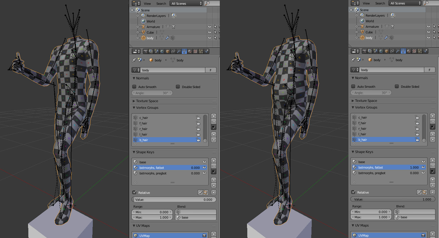Click shape key Value slider showing 1.000
The width and height of the screenshot is (439, 238).
(x=393, y=199)
